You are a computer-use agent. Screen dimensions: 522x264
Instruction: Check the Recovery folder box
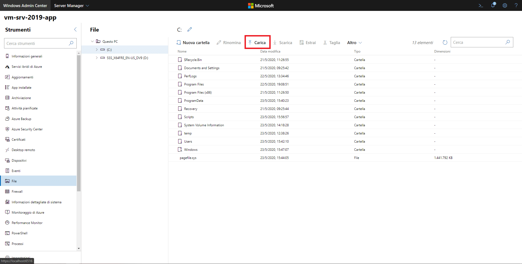point(180,109)
